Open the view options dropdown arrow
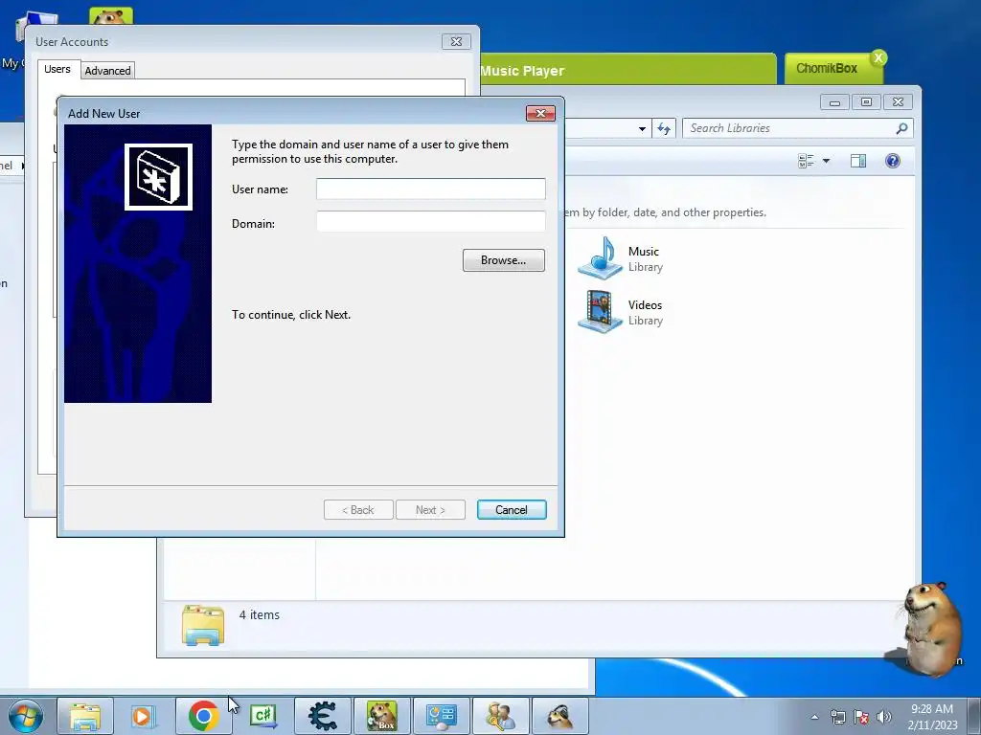 pyautogui.click(x=826, y=161)
